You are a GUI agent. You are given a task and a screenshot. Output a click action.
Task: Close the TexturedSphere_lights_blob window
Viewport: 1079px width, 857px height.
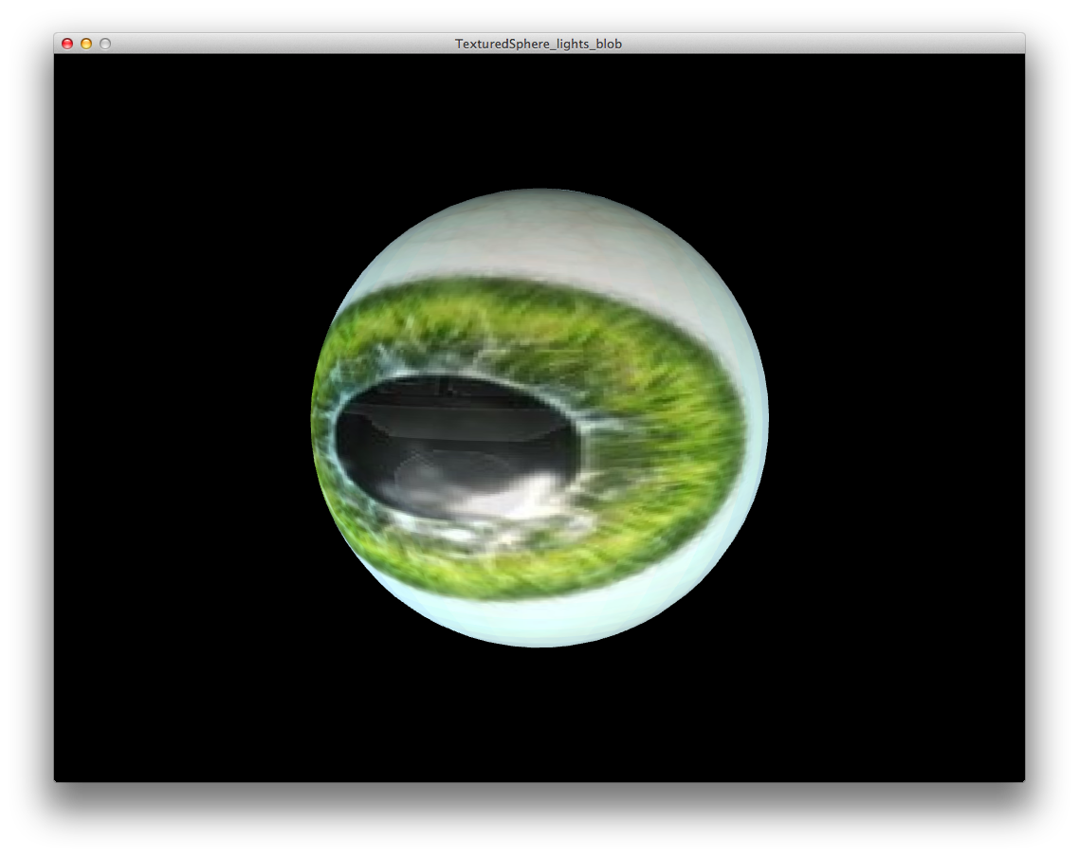pyautogui.click(x=67, y=44)
